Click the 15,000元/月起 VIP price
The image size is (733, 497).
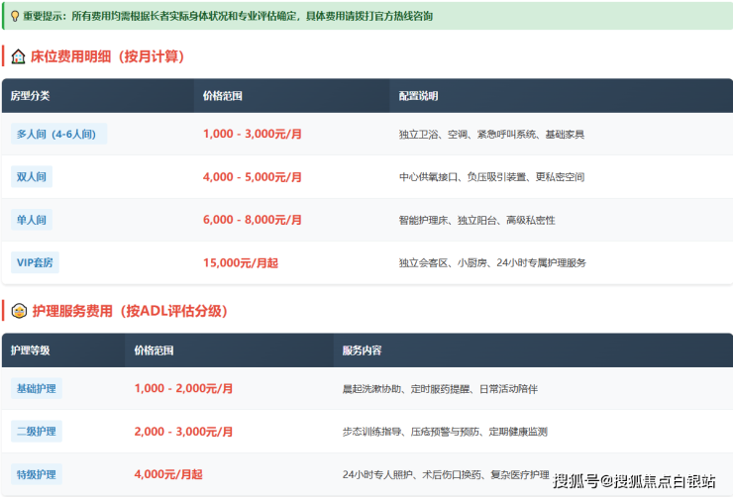241,263
